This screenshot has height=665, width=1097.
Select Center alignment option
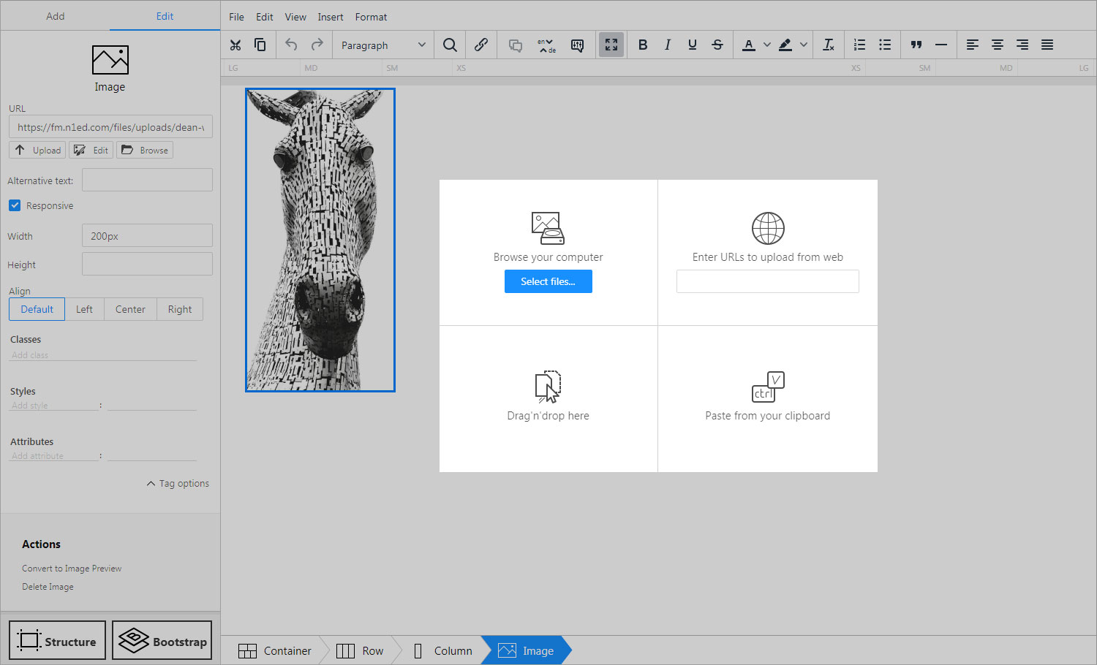[x=130, y=309]
